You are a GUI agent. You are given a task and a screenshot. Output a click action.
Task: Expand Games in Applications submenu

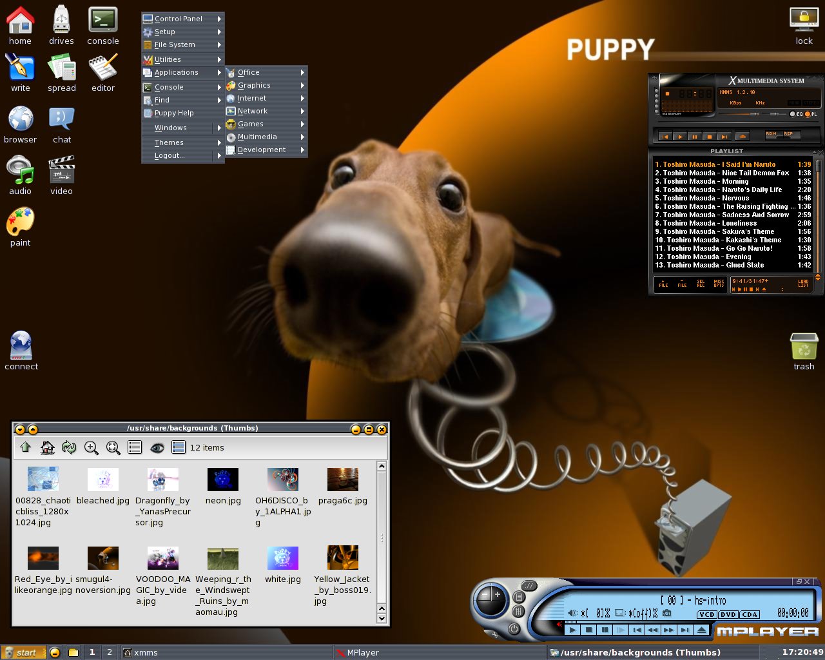coord(266,124)
